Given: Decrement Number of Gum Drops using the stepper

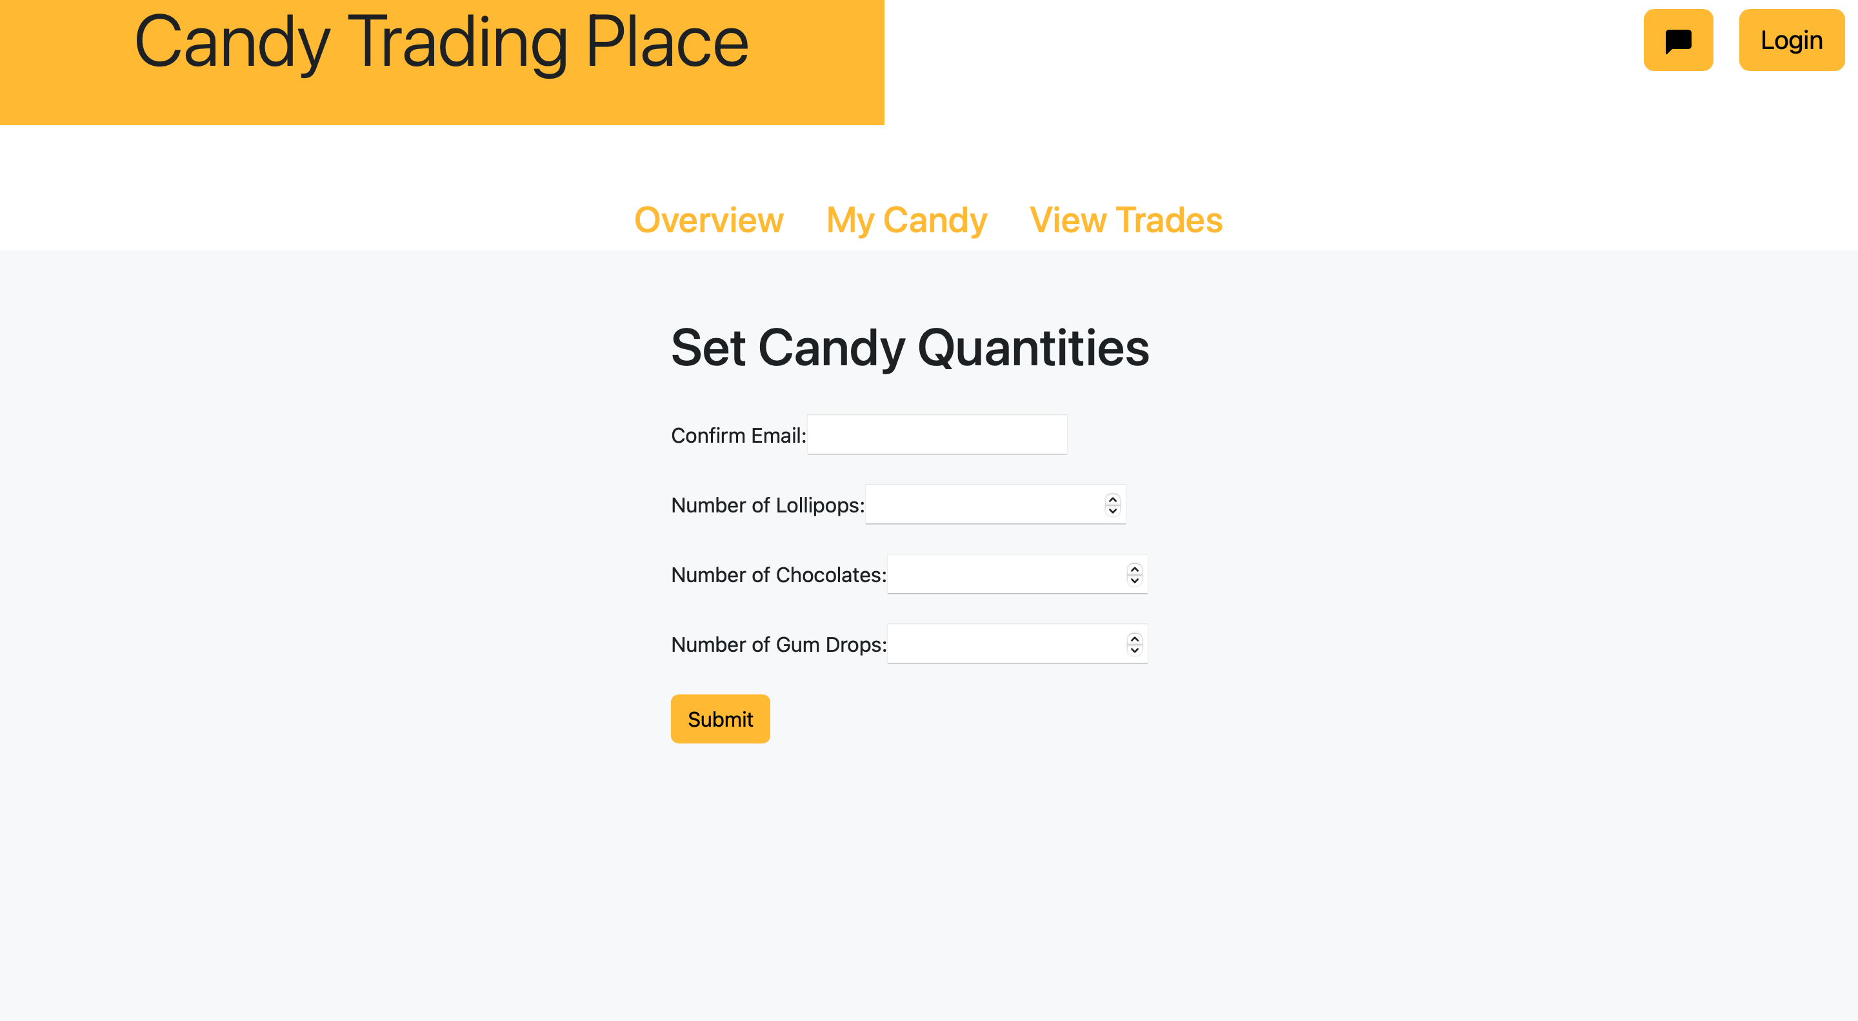Looking at the screenshot, I should coord(1134,649).
